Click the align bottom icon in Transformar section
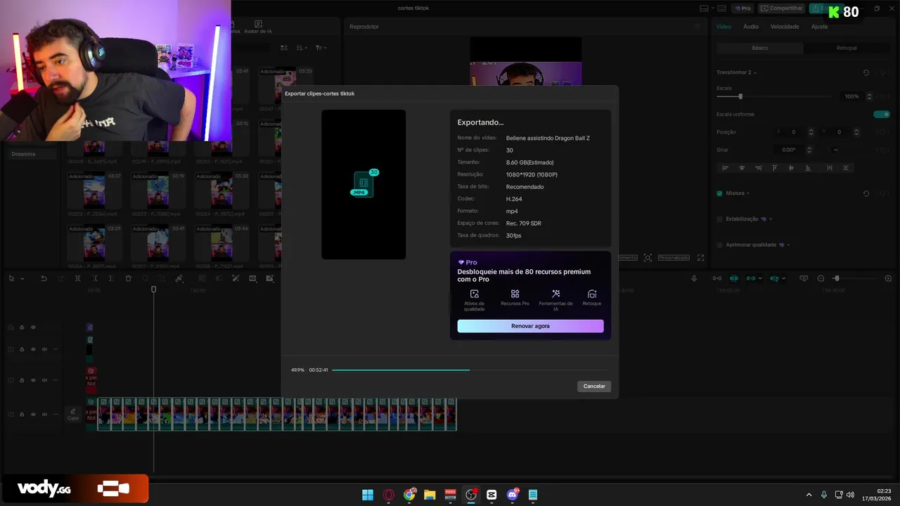900x506 pixels. [x=807, y=168]
